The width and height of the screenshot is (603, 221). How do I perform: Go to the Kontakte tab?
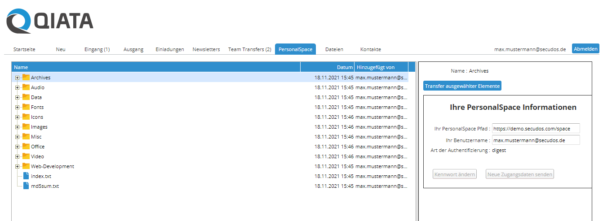(370, 49)
